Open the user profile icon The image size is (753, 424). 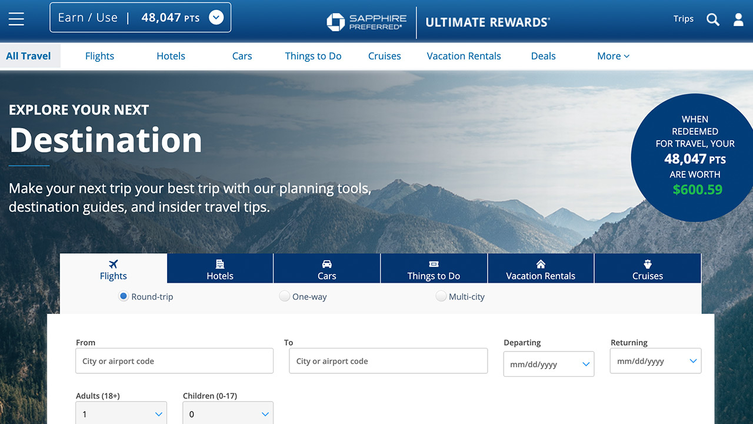click(738, 19)
